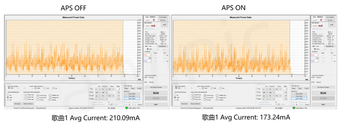Select USB Passthrough On radio in APS OFF window
This screenshot has width=340, height=127.
pos(8,95)
